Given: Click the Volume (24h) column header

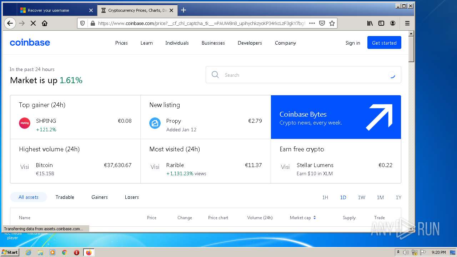Looking at the screenshot, I should (260, 218).
